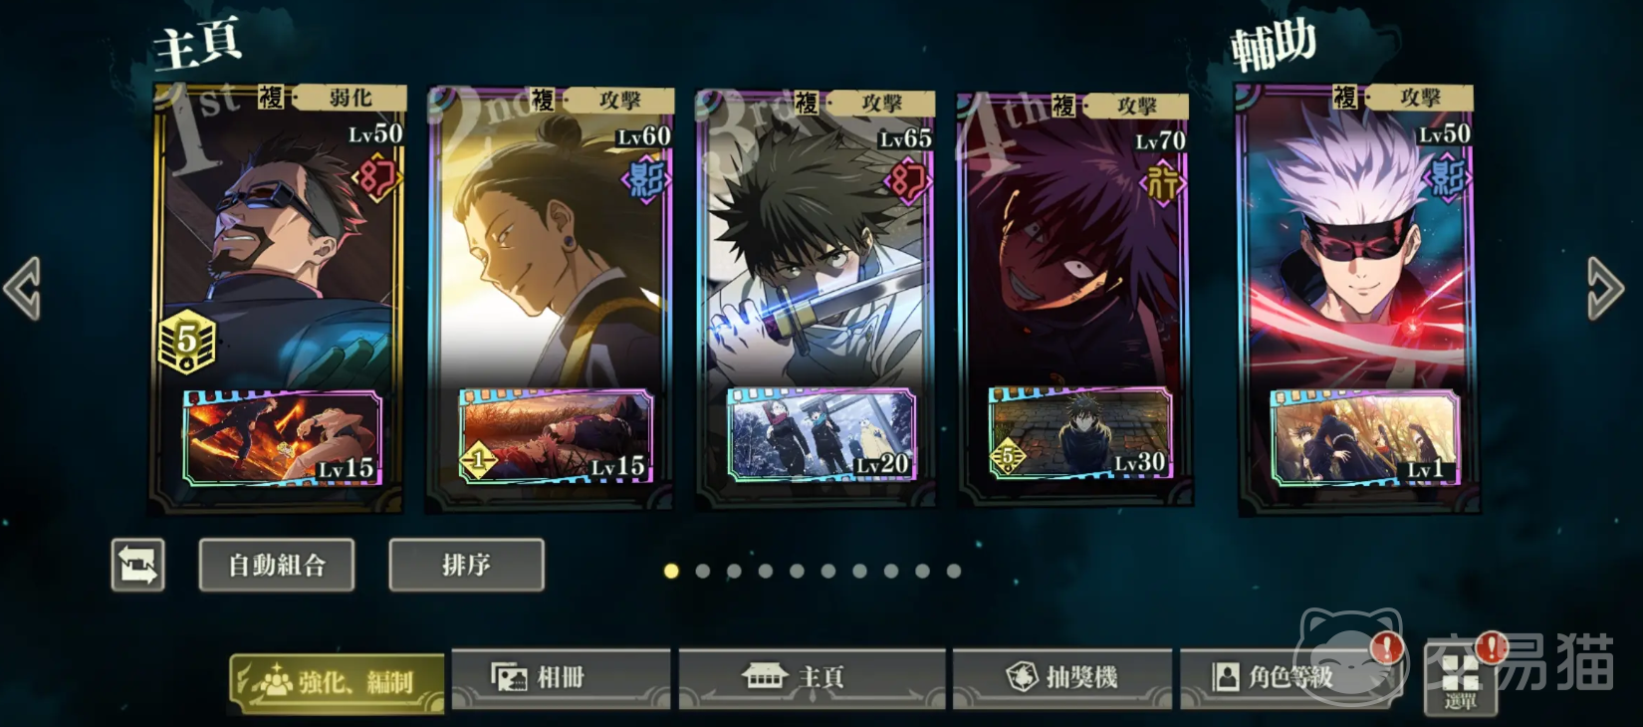This screenshot has height=727, width=1643.
Task: Select the last page indicator dot
Action: pyautogui.click(x=954, y=571)
